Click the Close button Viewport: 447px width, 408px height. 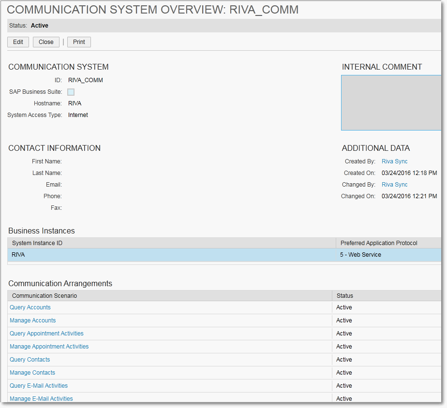click(x=46, y=42)
